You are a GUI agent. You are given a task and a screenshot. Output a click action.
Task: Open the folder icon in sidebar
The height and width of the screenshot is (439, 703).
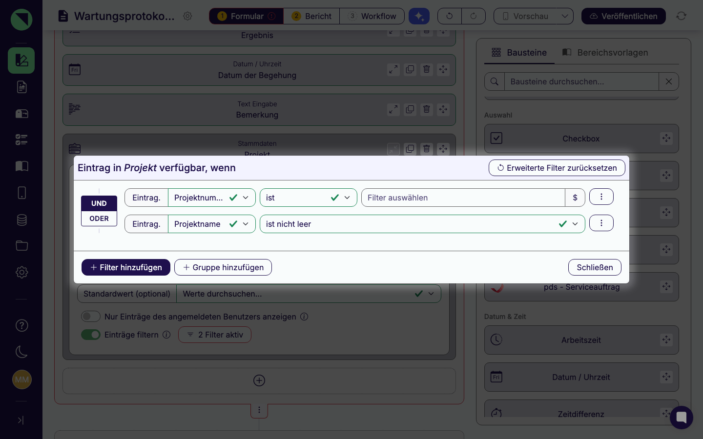[21, 245]
